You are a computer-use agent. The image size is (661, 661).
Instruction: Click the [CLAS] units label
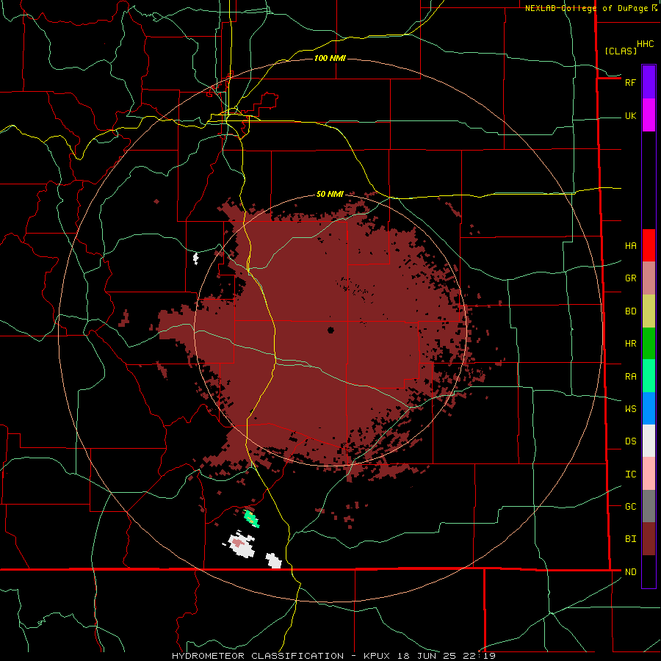click(x=620, y=51)
